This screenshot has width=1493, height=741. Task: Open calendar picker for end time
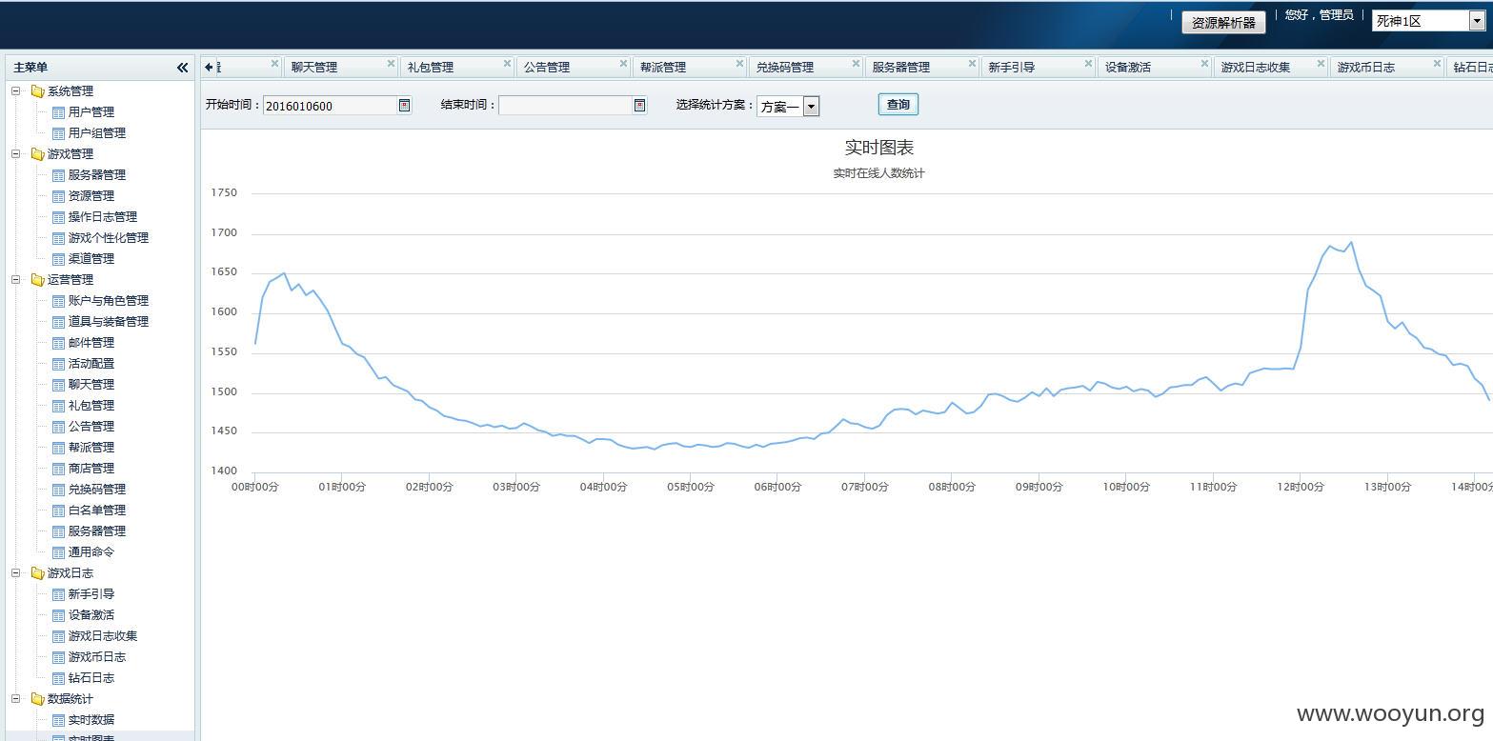[x=640, y=106]
